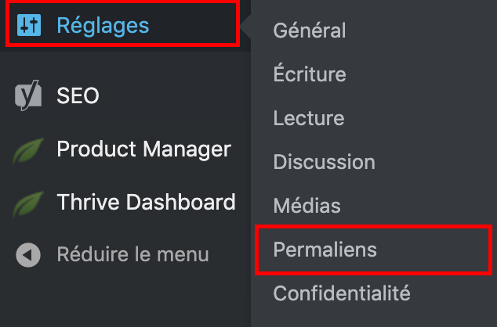Image resolution: width=497 pixels, height=327 pixels.
Task: Click the submenu pointer arrow beside Réglages
Action: pyautogui.click(x=245, y=31)
